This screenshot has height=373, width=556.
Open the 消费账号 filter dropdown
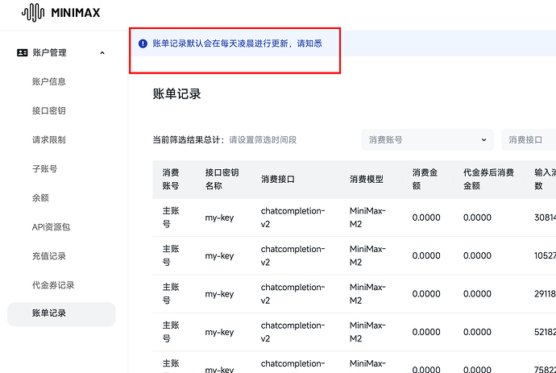(x=427, y=139)
